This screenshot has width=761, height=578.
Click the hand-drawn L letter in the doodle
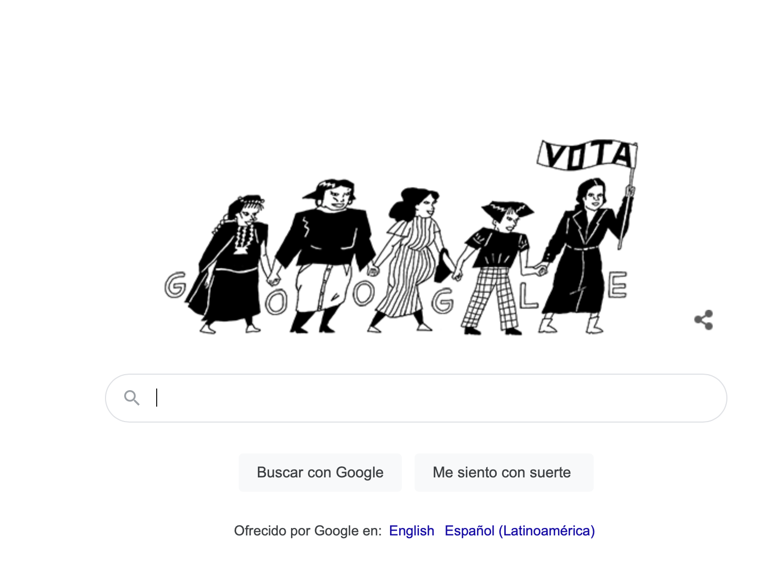point(528,296)
